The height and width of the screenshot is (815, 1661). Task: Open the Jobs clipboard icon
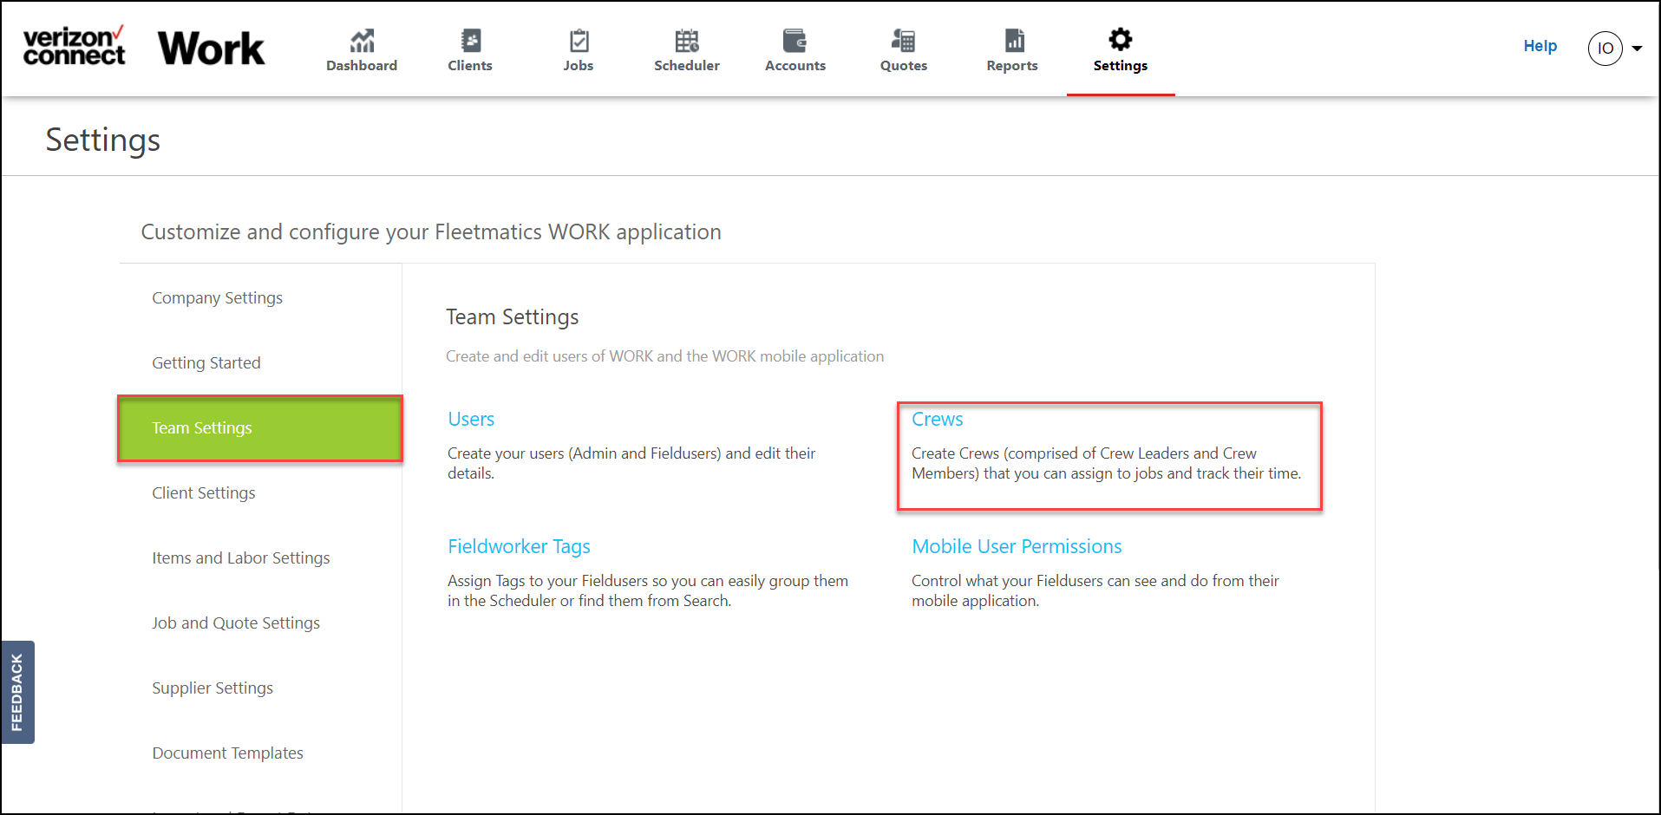click(579, 40)
